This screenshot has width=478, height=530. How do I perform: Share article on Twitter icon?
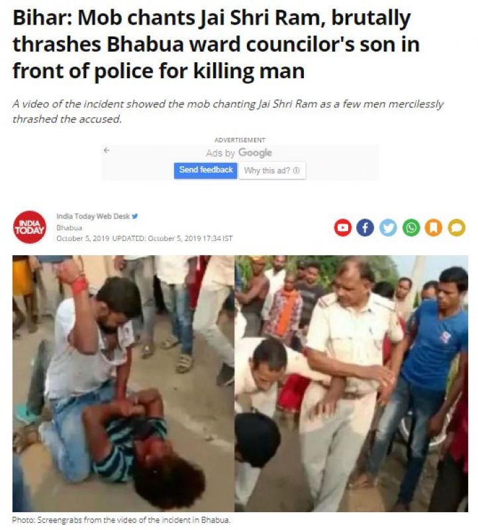[x=388, y=227]
